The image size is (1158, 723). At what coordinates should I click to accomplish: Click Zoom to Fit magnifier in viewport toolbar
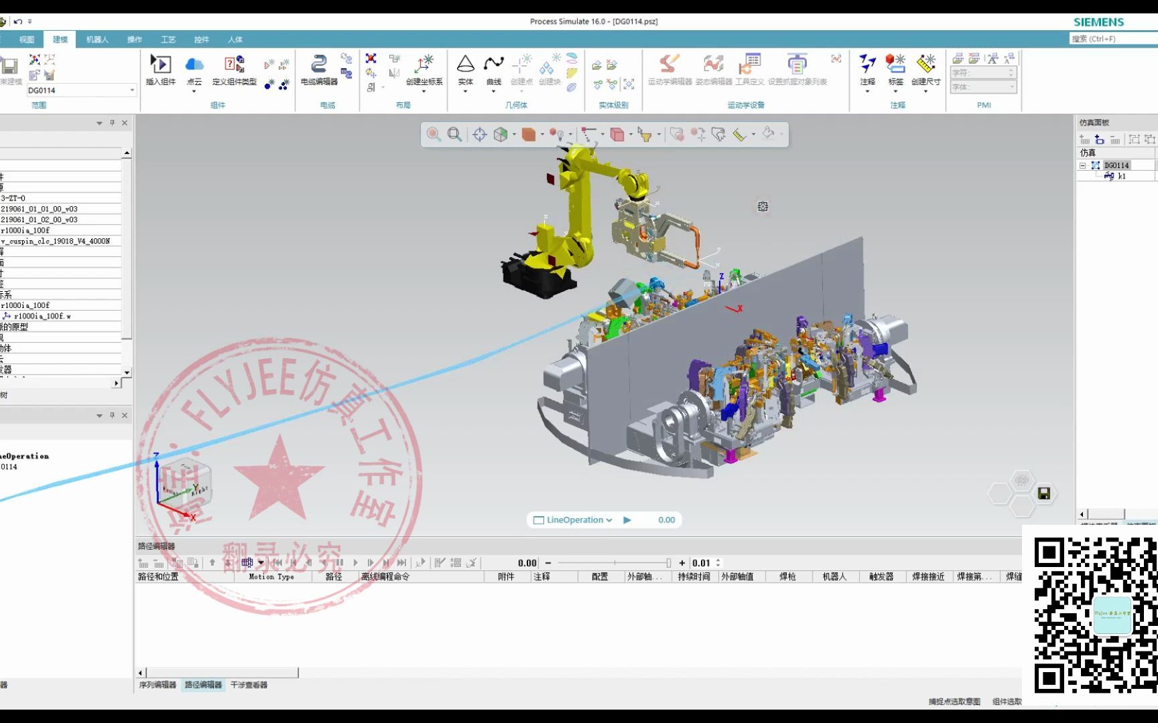pyautogui.click(x=454, y=135)
